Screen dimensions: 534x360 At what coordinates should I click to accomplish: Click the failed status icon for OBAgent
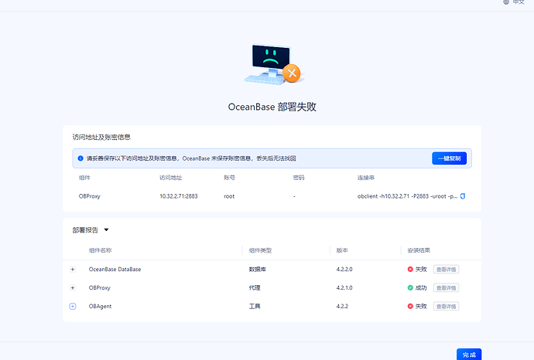410,306
